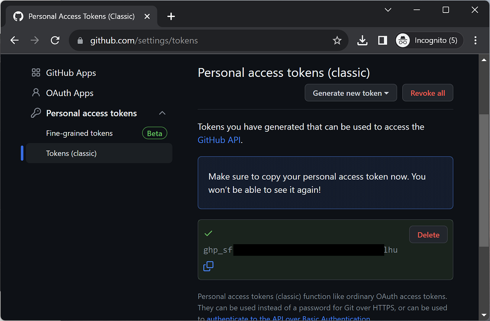The width and height of the screenshot is (490, 321).
Task: Open the tab search chevron dropdown
Action: click(388, 10)
